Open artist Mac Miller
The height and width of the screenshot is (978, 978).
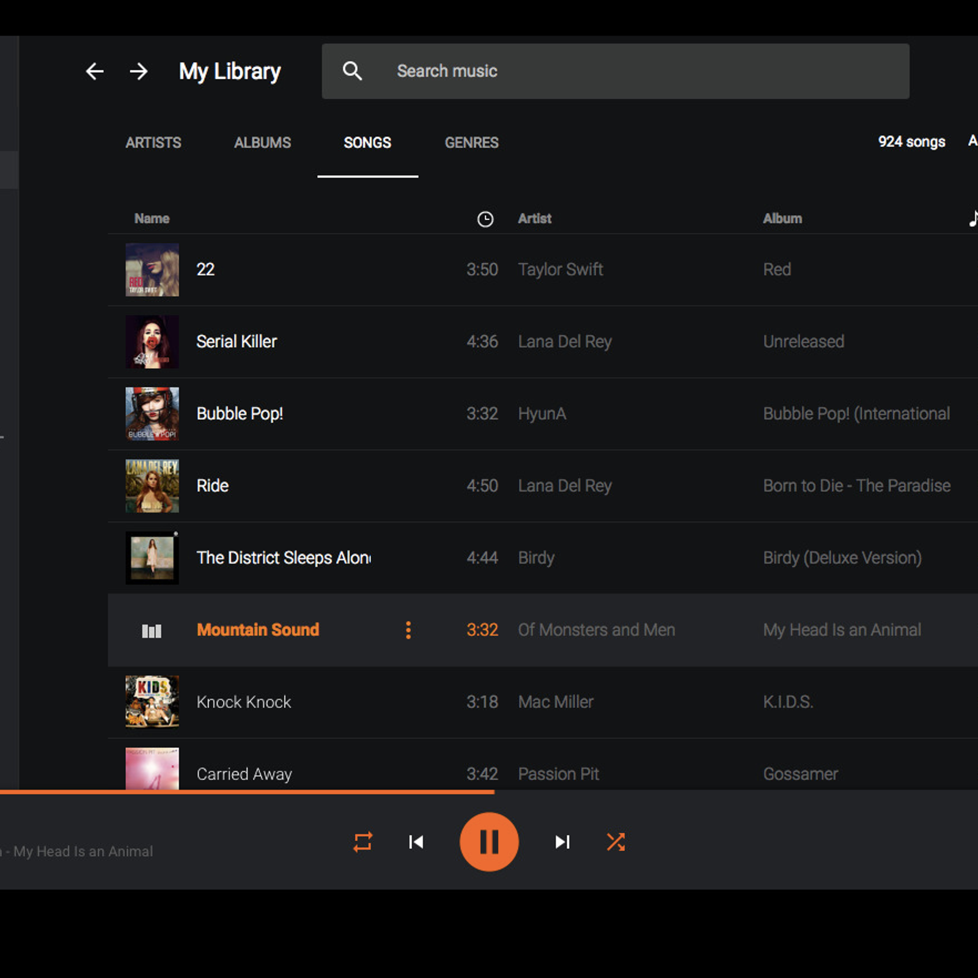click(556, 702)
